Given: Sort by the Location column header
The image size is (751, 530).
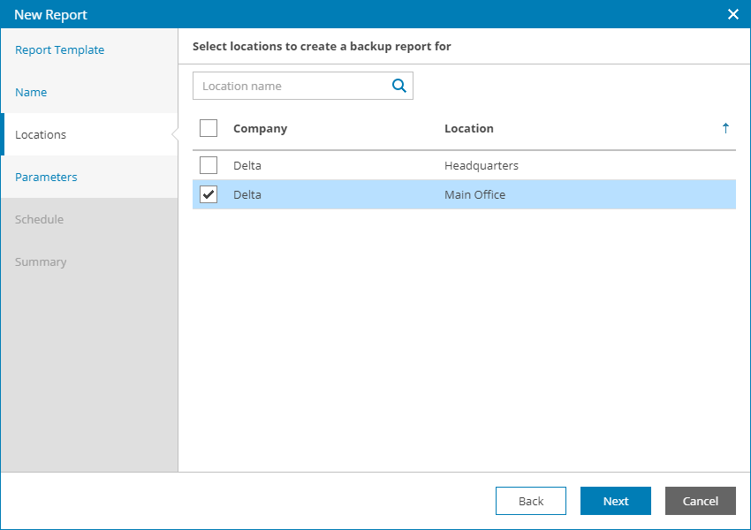Looking at the screenshot, I should coord(469,128).
